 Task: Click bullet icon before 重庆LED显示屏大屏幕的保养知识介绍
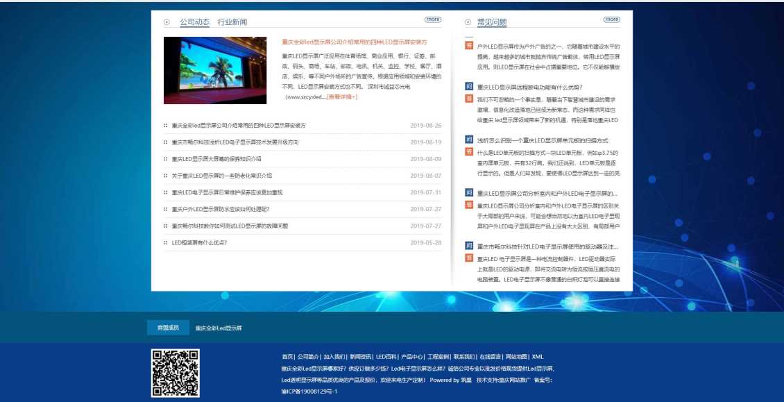[x=165, y=159]
